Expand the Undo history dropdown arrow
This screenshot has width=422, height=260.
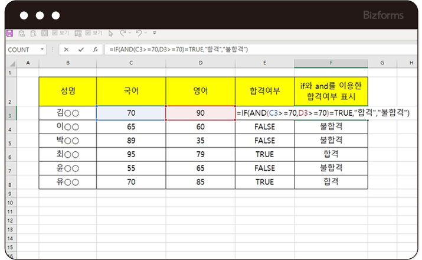[x=146, y=34]
